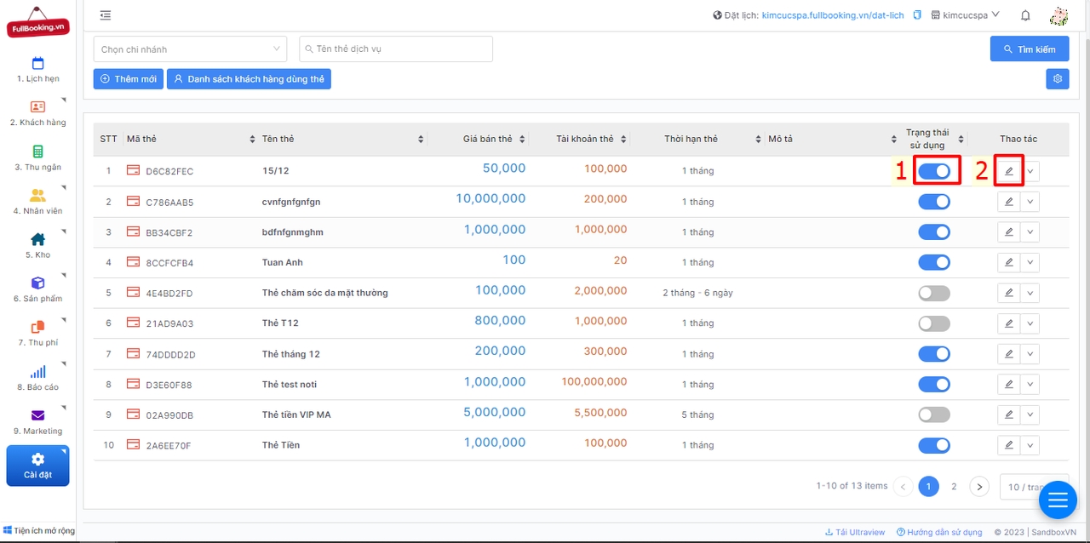Open notifications bell icon
The height and width of the screenshot is (543, 1090).
[1025, 15]
